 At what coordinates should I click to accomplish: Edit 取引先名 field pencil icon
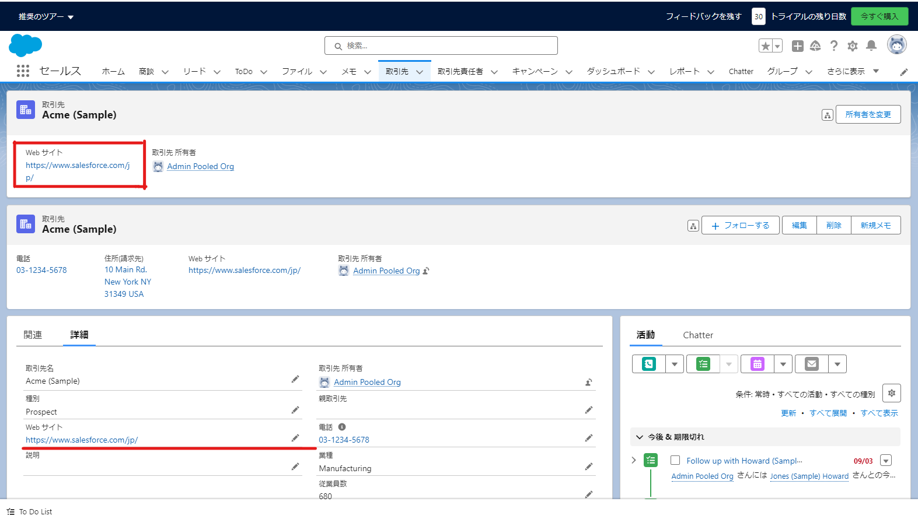(x=295, y=380)
